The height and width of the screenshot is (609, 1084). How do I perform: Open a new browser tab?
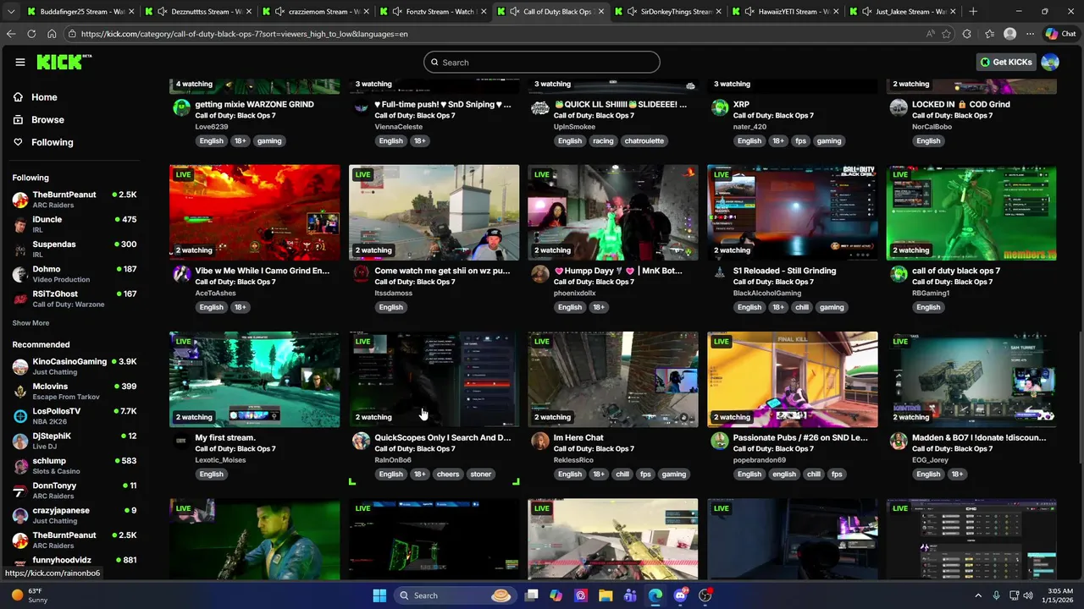click(x=973, y=12)
